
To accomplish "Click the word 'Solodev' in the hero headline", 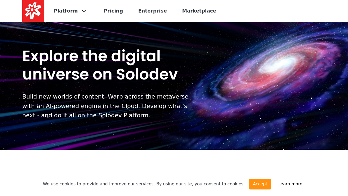I will click(x=147, y=74).
